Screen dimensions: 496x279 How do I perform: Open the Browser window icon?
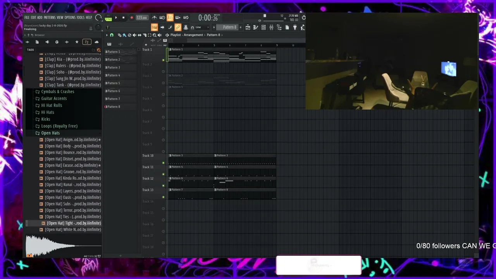279,27
